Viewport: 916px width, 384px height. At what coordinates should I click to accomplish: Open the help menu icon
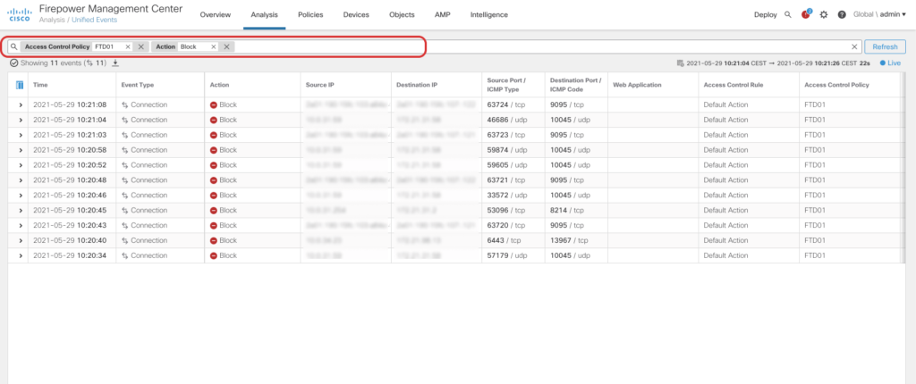842,14
